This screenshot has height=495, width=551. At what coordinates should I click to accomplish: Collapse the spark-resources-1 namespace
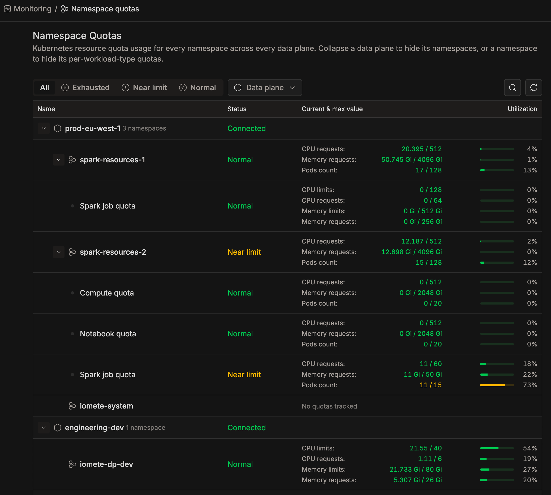point(58,160)
